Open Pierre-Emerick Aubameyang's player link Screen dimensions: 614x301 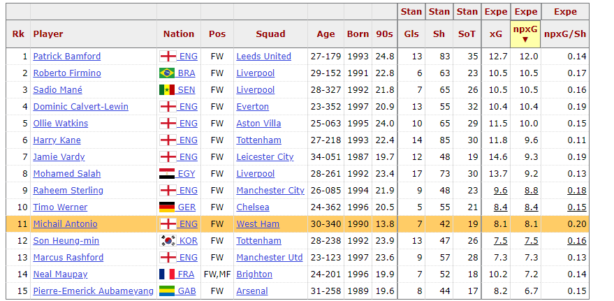click(x=93, y=291)
